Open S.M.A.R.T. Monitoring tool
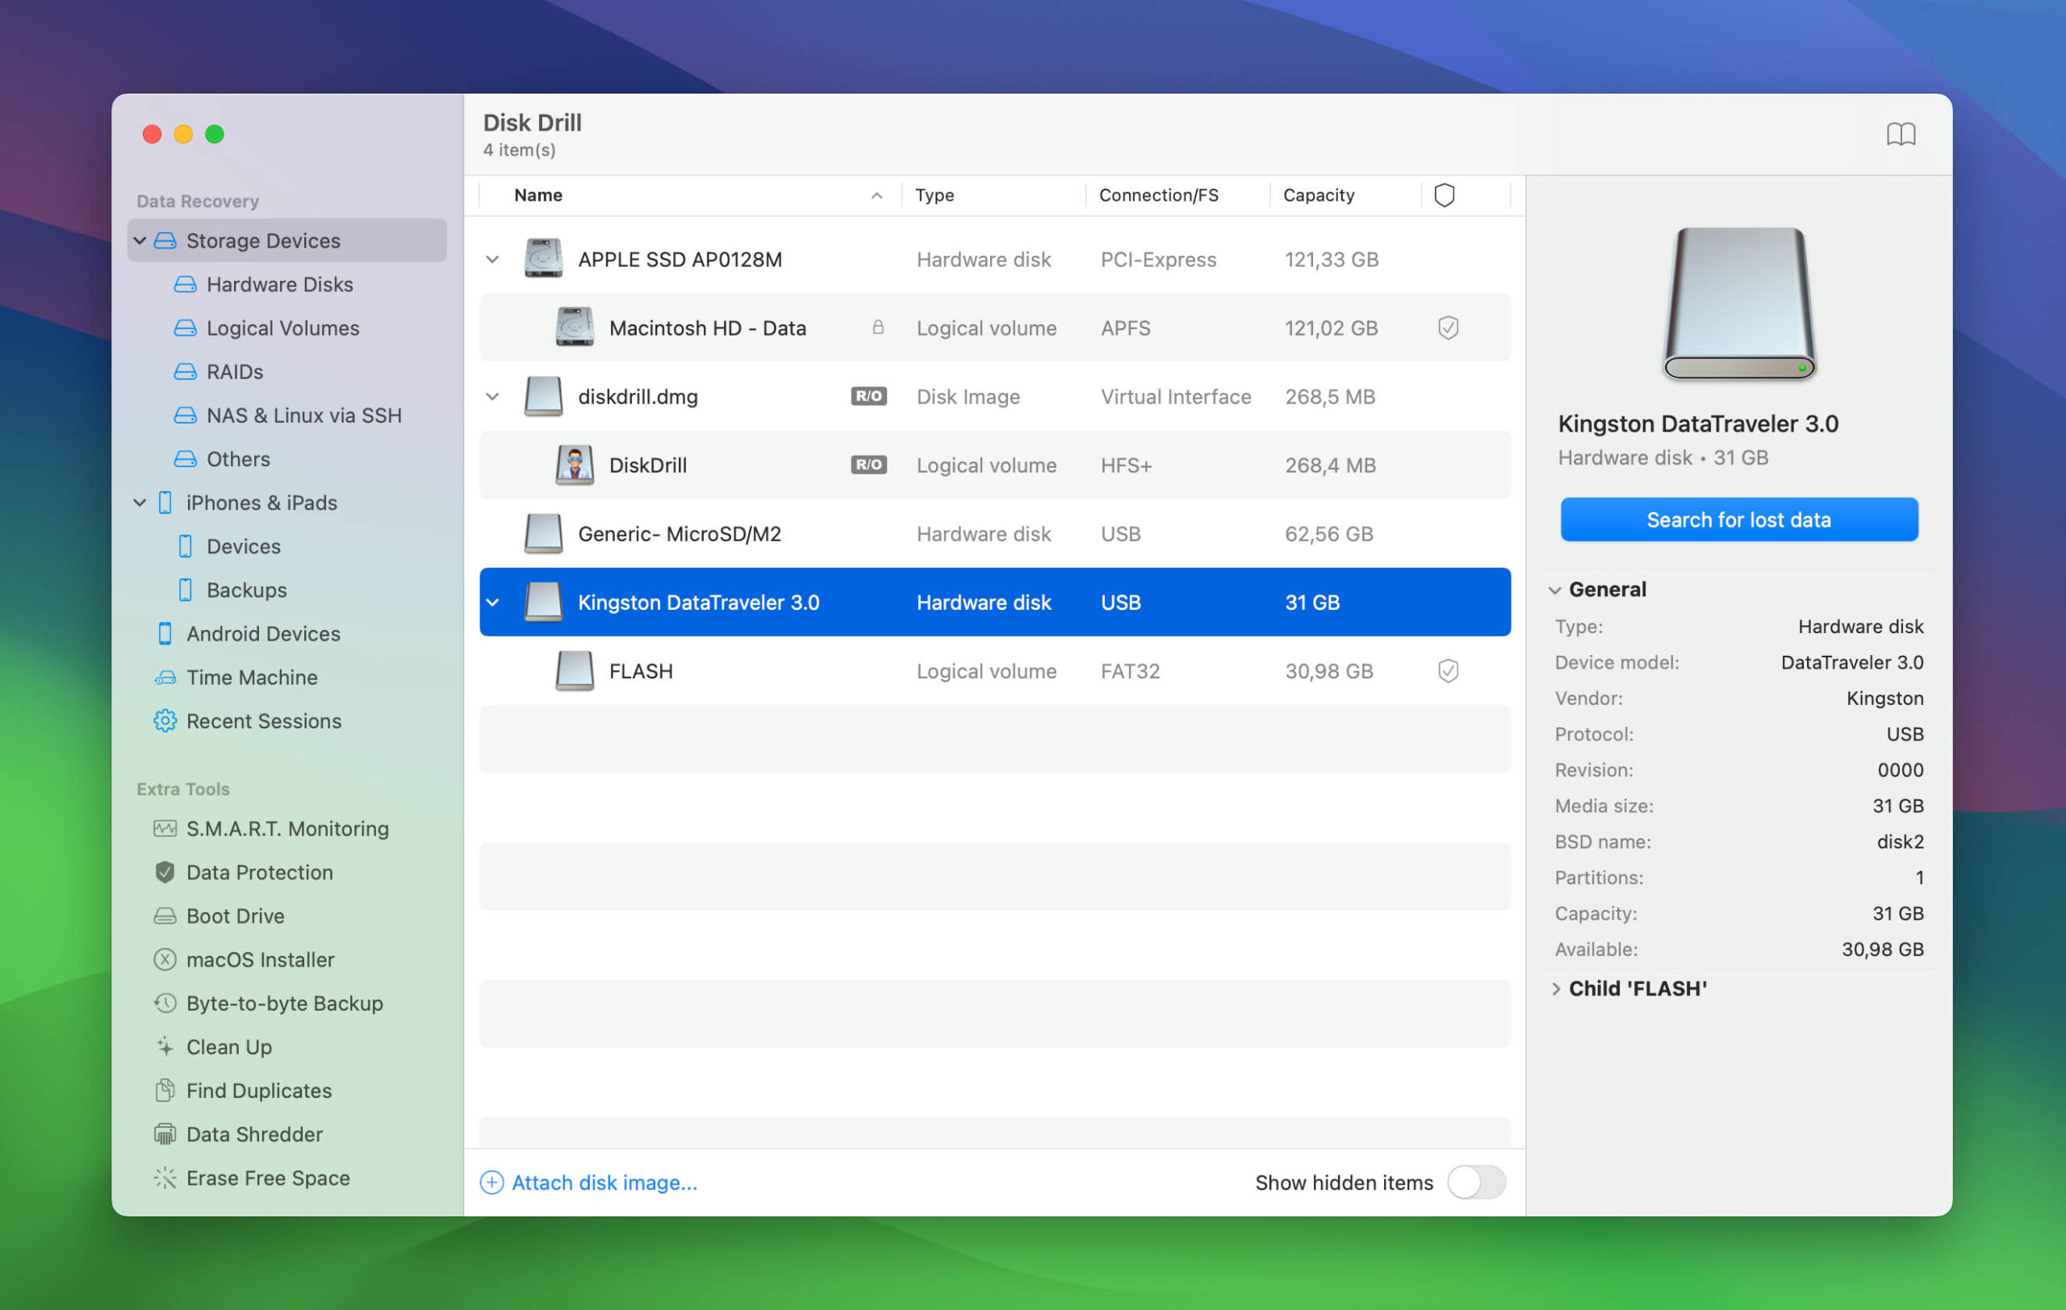Viewport: 2066px width, 1310px height. pos(286,828)
